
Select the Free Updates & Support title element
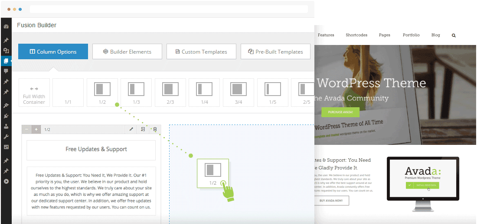click(91, 150)
